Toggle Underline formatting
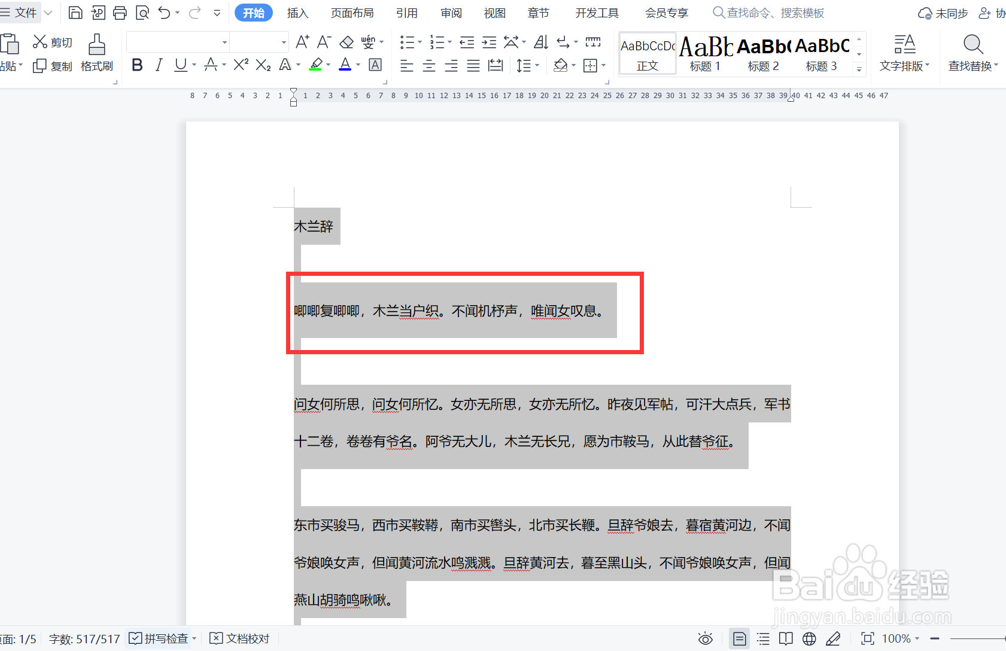1006x651 pixels. coord(181,65)
